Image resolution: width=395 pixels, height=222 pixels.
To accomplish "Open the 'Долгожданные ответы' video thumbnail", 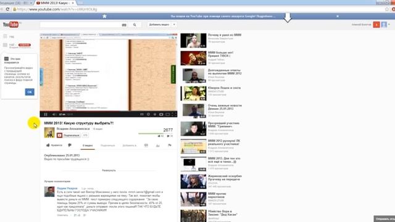I will coord(193,76).
